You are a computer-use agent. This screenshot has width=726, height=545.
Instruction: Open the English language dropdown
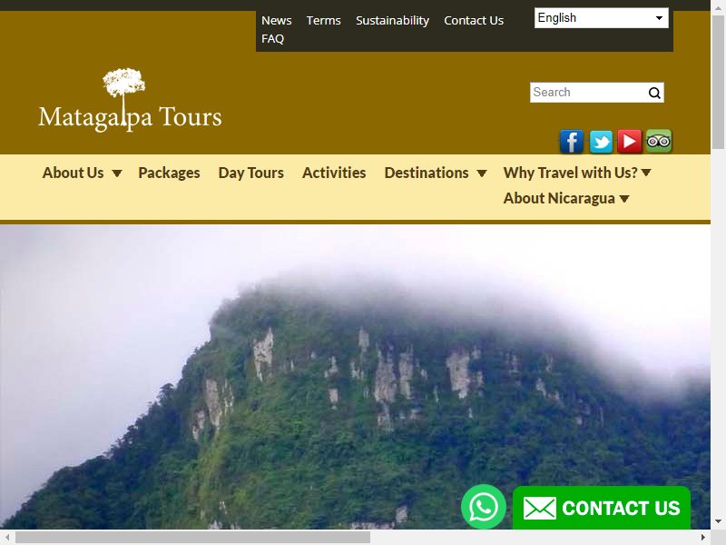[x=601, y=18]
